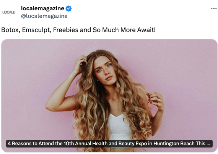Open the three-dot more options menu

pos(214,9)
